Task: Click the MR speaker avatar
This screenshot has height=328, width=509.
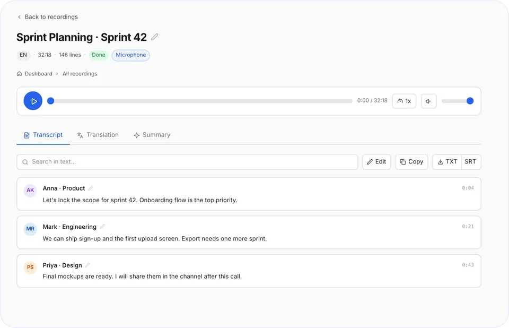Action: click(x=30, y=229)
